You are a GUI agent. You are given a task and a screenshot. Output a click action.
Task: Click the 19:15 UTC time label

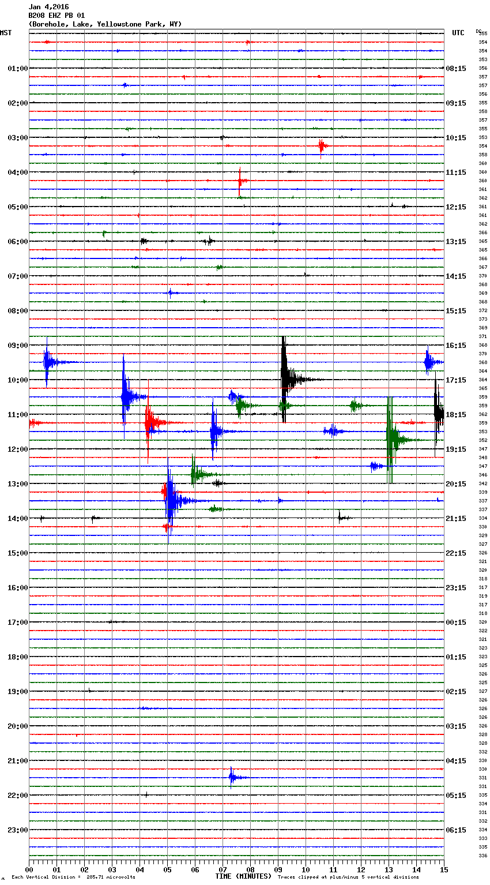(456, 449)
